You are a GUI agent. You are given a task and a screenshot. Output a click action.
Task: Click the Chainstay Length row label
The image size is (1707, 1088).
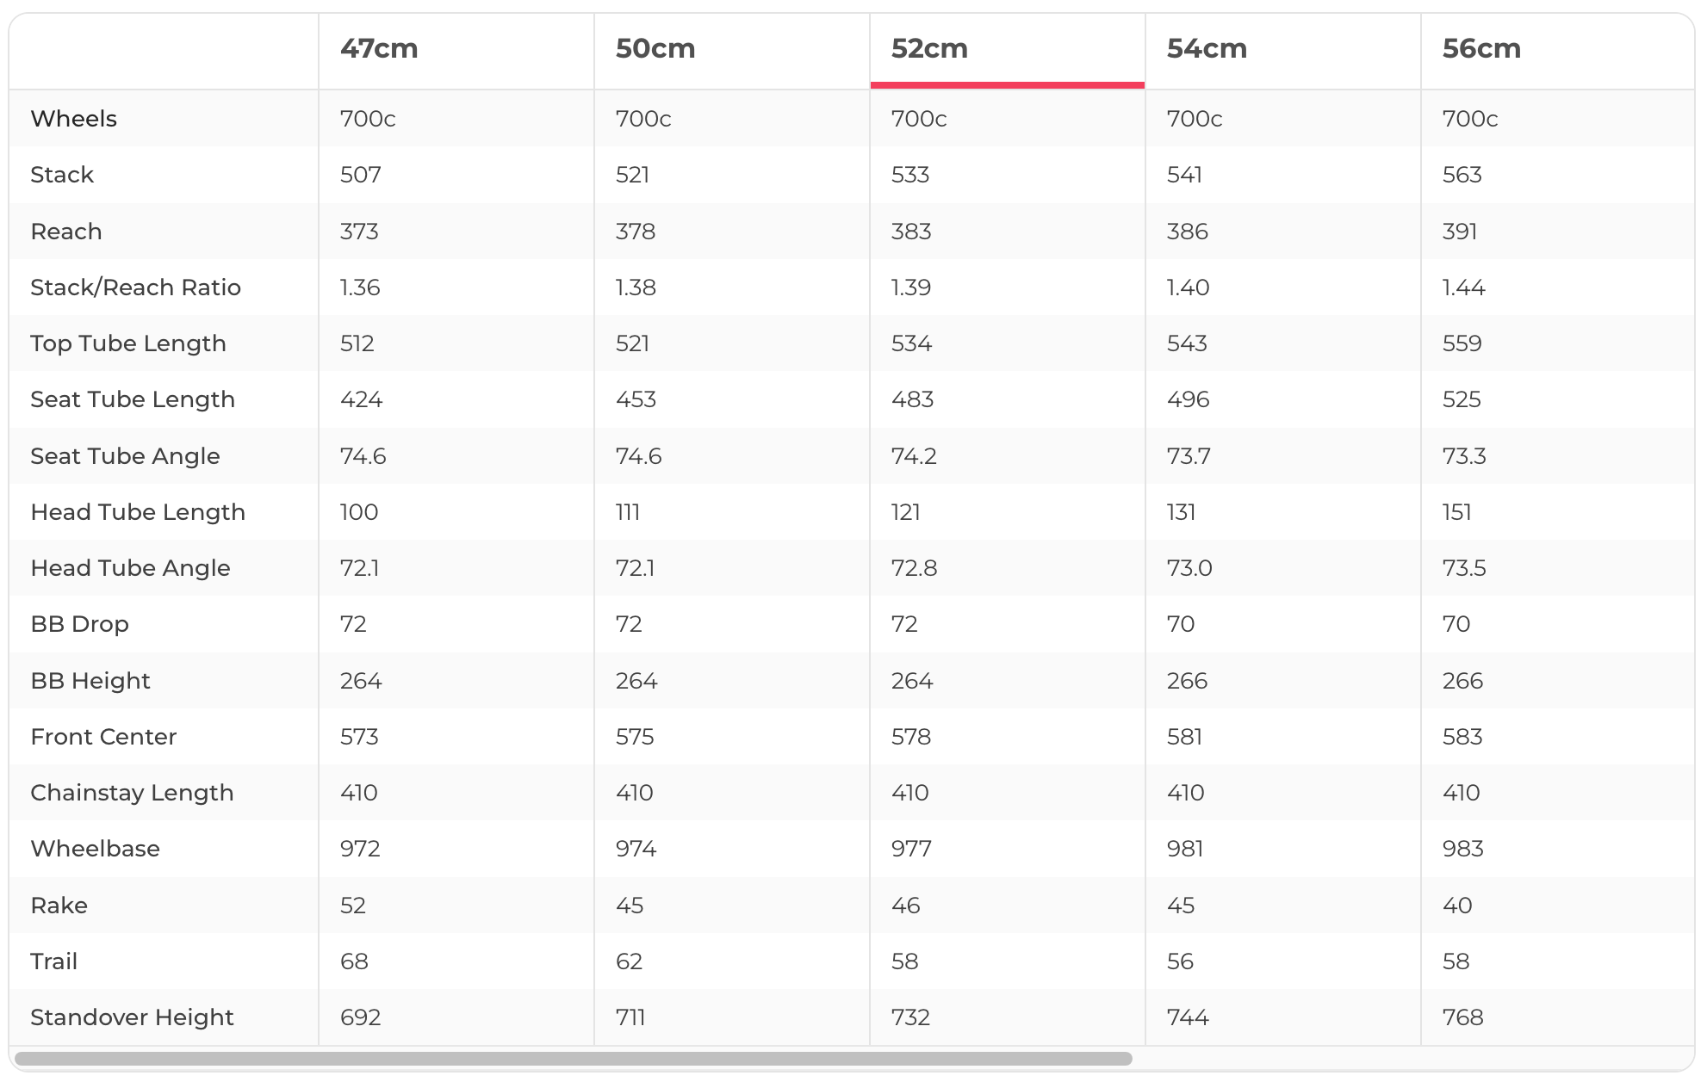click(x=132, y=793)
